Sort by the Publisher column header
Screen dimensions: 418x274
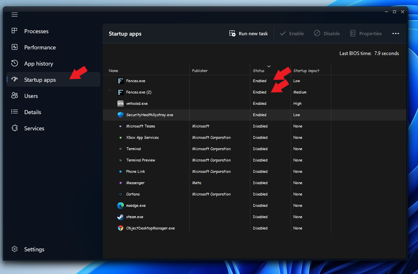(199, 71)
